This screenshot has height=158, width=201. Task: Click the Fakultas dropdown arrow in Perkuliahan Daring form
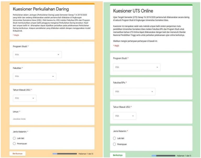tap(53, 76)
